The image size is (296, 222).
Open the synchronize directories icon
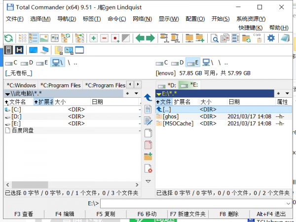click(246, 38)
